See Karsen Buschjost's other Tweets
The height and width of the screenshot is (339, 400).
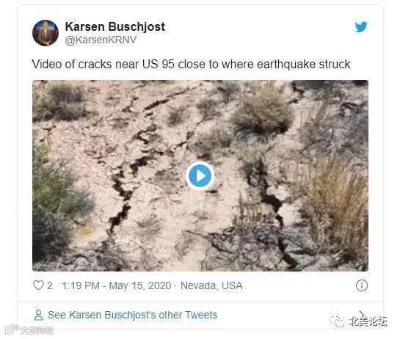coord(132,315)
